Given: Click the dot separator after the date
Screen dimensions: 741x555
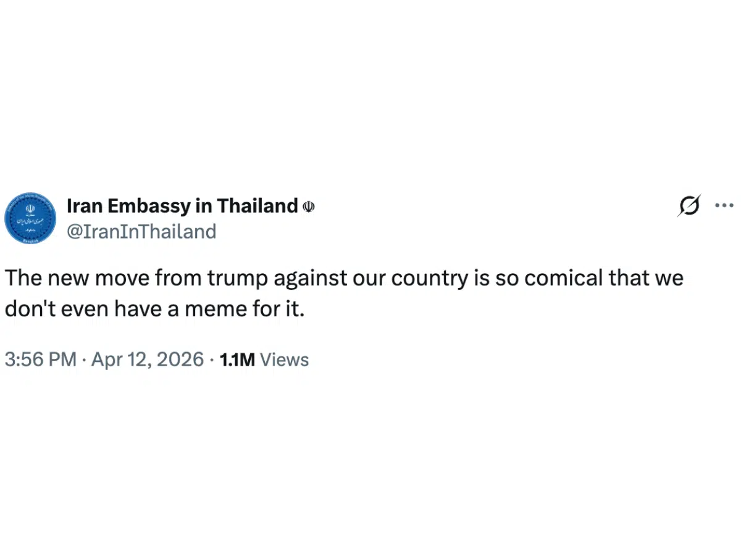Looking at the screenshot, I should coord(209,360).
